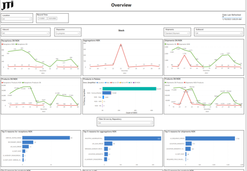Image resolution: width=247 pixels, height=171 pixels.
Task: Click the Stock section heading
Action: point(121,30)
